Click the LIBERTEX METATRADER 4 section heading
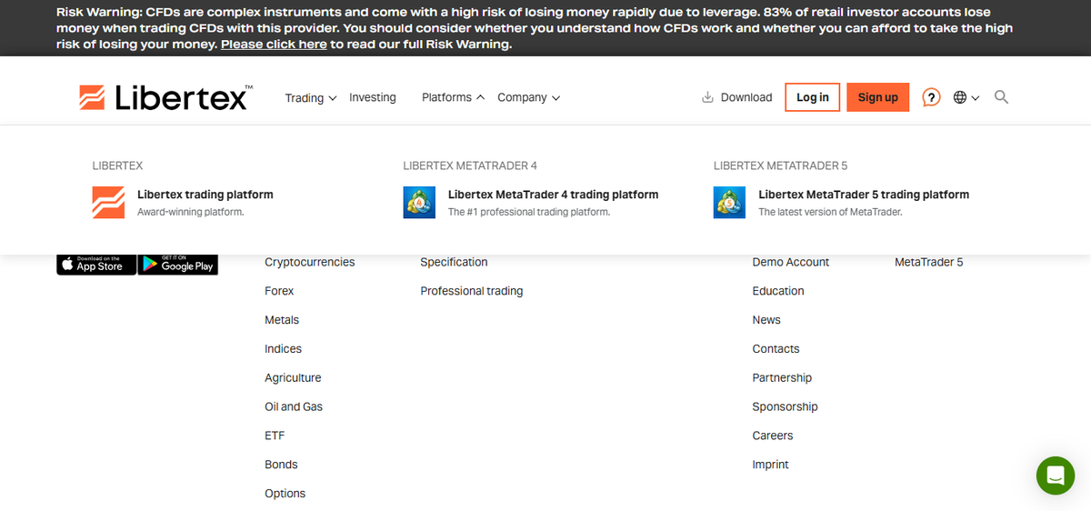 coord(470,165)
